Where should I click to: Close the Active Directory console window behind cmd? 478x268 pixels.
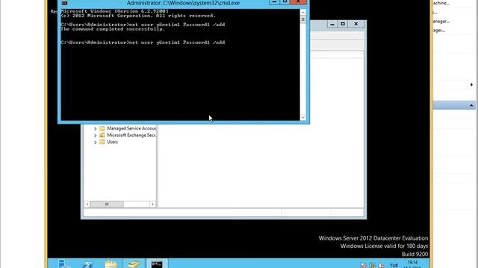click(356, 24)
